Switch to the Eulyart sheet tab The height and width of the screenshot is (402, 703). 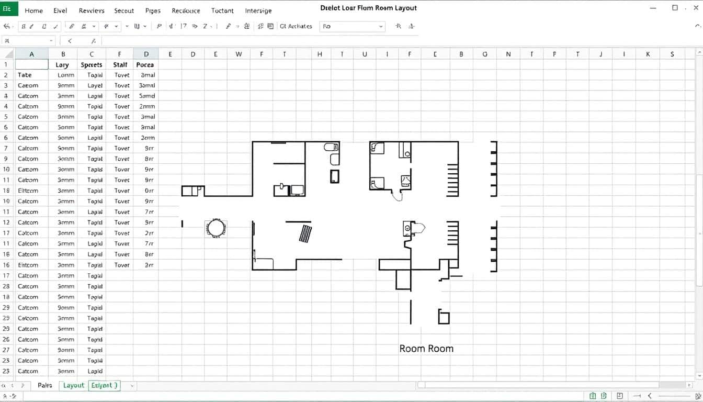105,385
